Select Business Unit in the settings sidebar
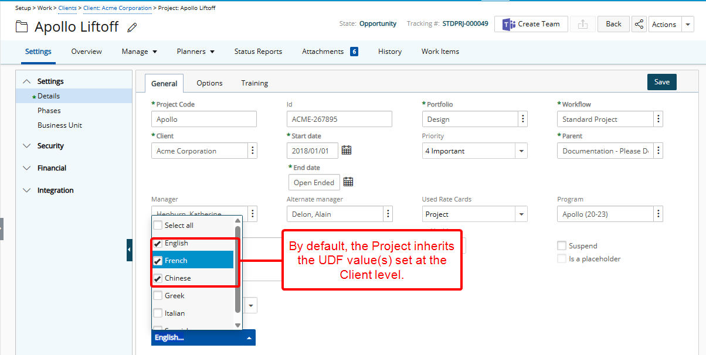The height and width of the screenshot is (355, 706). pyautogui.click(x=60, y=125)
